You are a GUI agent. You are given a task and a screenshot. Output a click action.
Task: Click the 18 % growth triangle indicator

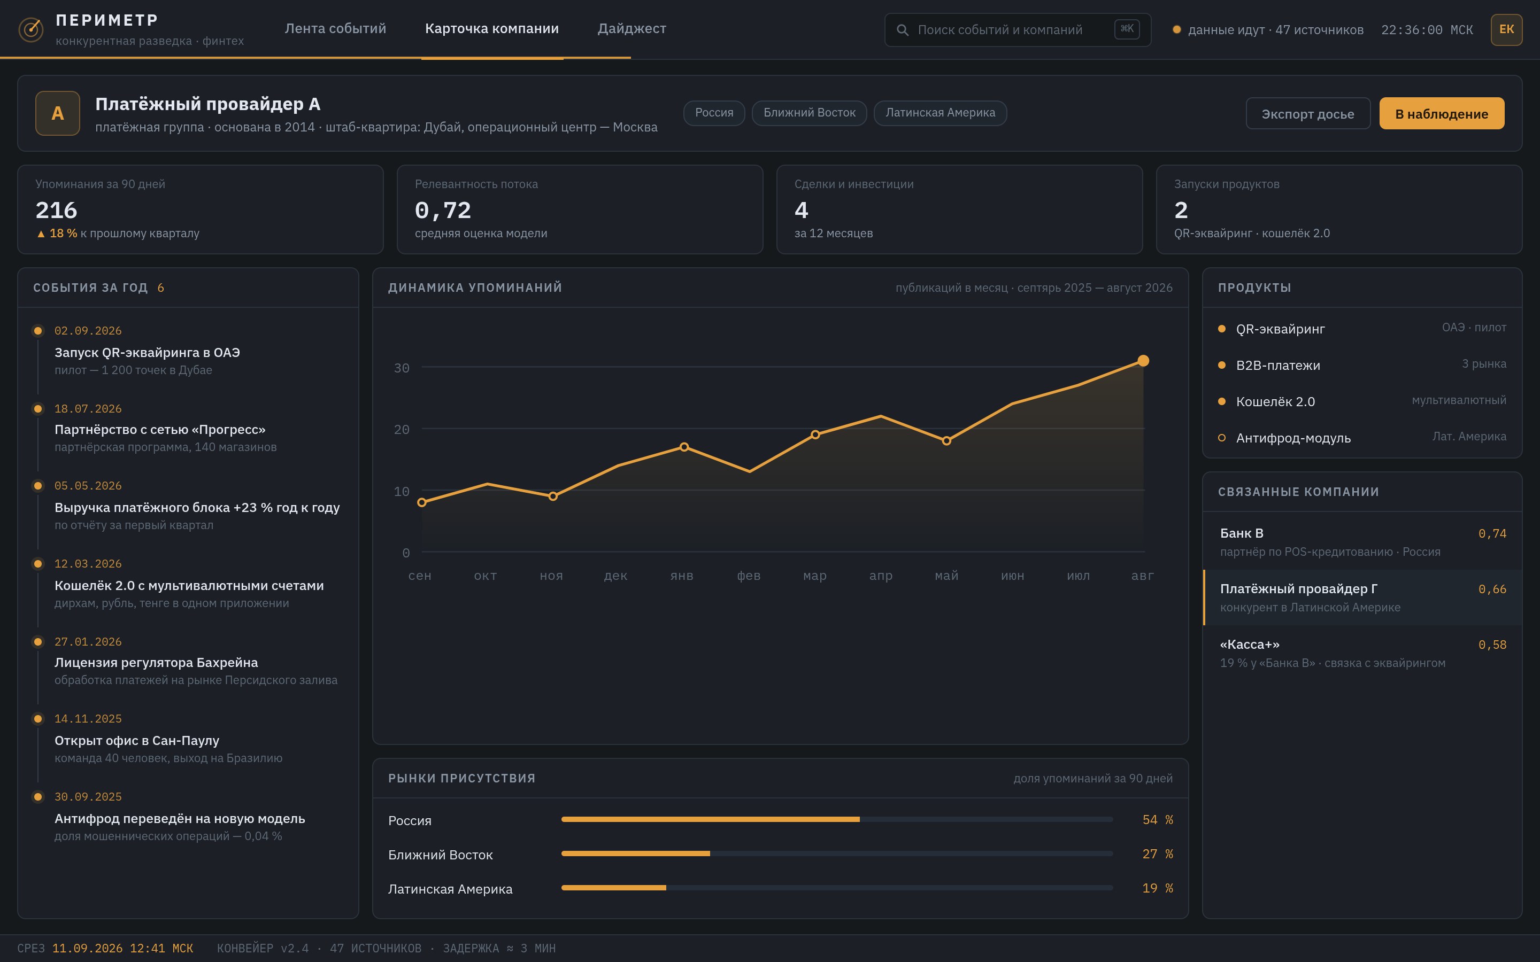tap(41, 234)
